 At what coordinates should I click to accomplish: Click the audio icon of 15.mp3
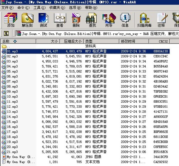4,122
